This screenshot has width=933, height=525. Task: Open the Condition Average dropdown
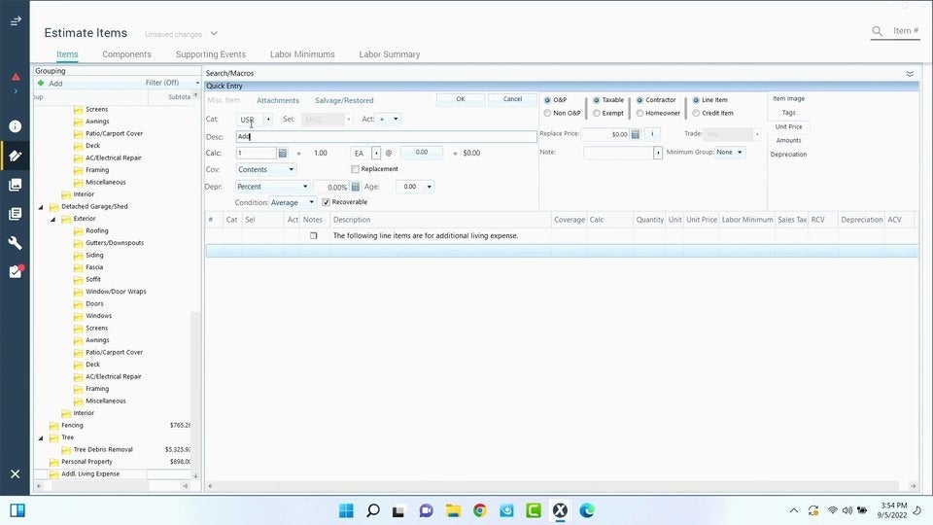311,202
